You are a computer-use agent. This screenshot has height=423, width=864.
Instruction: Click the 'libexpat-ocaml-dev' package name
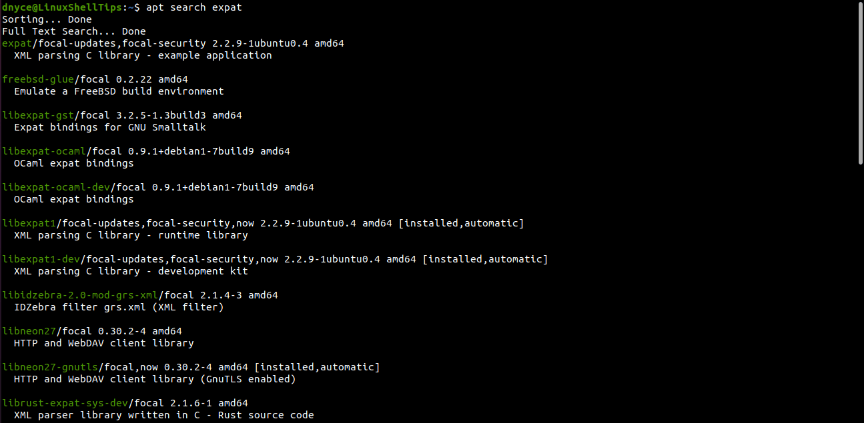pyautogui.click(x=56, y=187)
